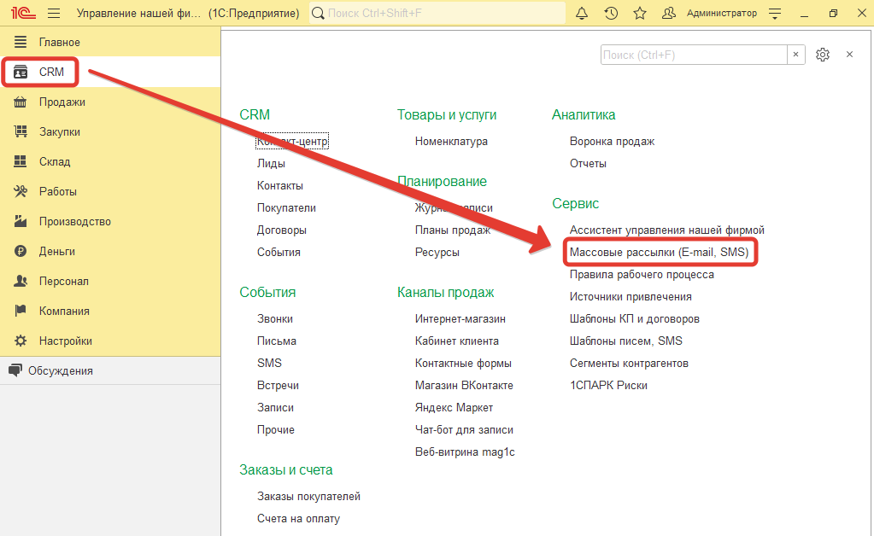Click the Продажи basket icon
Viewport: 874px width, 536px height.
20,102
